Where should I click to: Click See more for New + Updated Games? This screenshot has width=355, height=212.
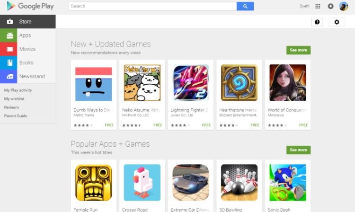coord(298,50)
